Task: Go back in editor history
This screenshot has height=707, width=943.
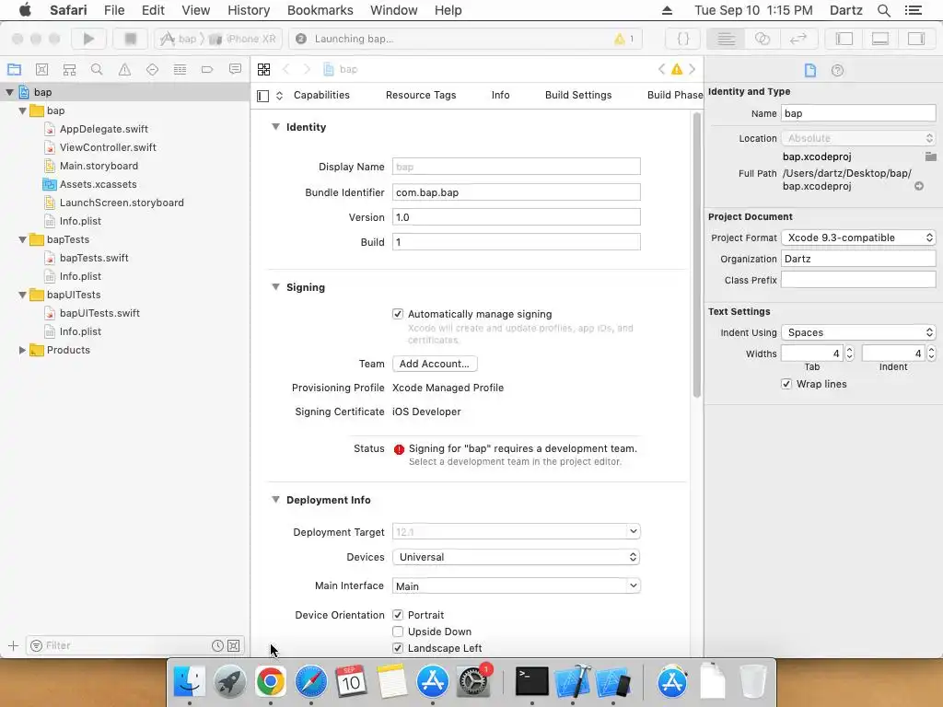Action: click(x=286, y=69)
